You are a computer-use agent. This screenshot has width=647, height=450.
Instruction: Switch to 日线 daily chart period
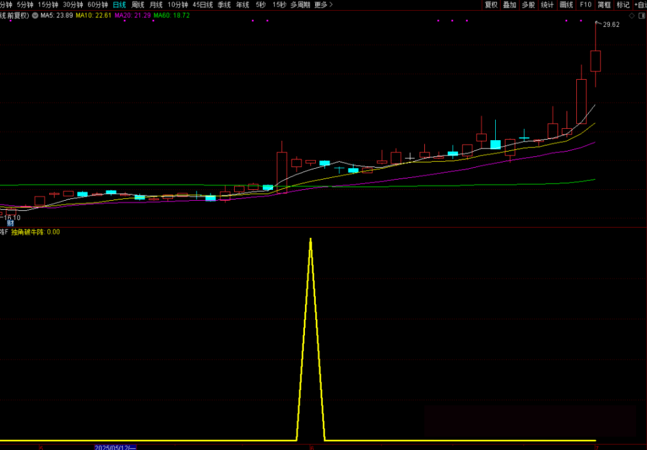119,4
